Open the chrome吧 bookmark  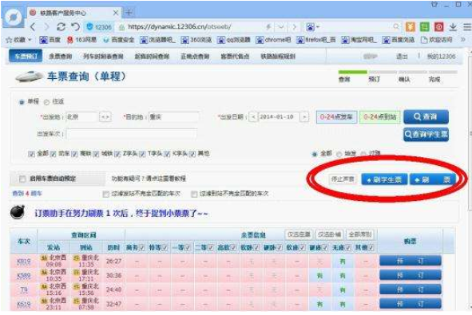click(x=273, y=40)
